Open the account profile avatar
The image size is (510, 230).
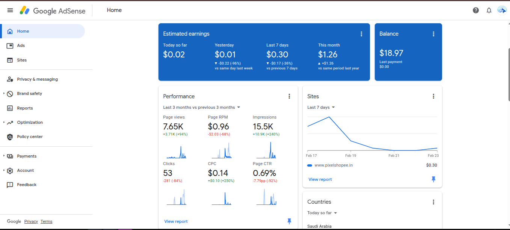(502, 10)
